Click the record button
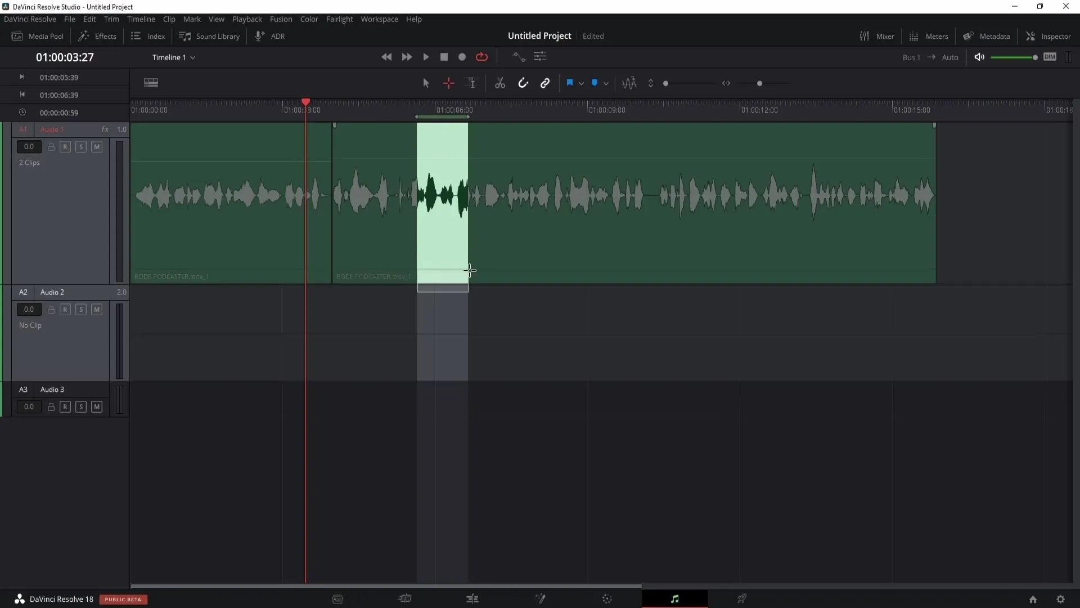Screen dimensions: 1080x608 (462, 57)
